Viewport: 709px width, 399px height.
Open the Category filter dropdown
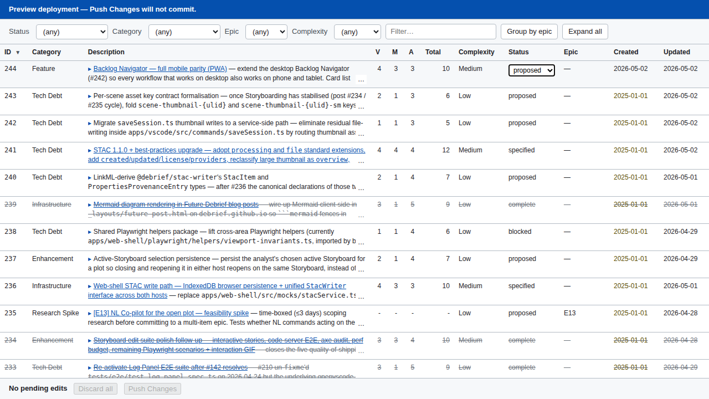184,32
